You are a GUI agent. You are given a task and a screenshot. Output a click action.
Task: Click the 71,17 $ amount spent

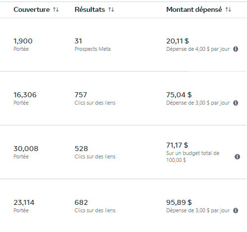click(x=177, y=145)
